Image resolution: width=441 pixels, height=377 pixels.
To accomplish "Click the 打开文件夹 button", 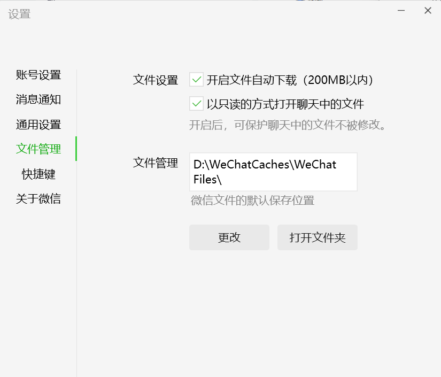I will coord(317,237).
